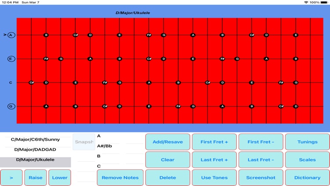Click the Screenshot button
The width and height of the screenshot is (330, 186).
coord(261,178)
